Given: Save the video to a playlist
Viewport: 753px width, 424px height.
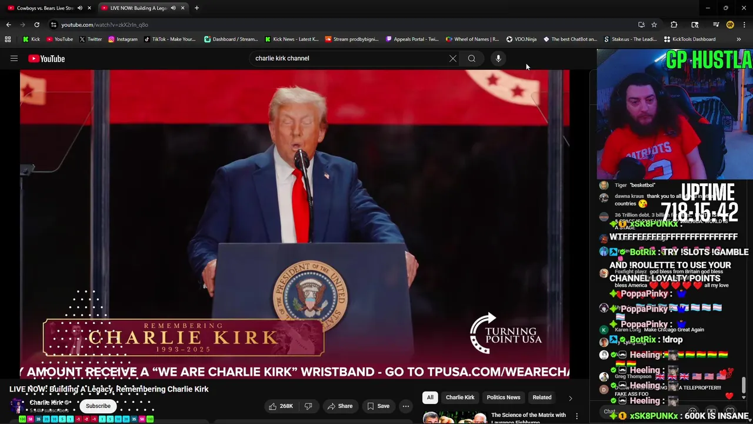Looking at the screenshot, I should (378, 406).
